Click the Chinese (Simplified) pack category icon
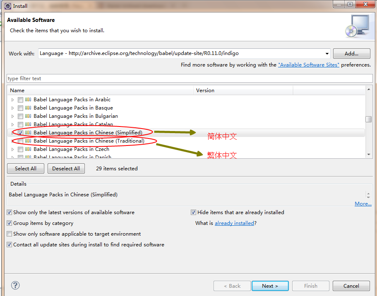Viewport: 377px width, 296px height. (28, 133)
